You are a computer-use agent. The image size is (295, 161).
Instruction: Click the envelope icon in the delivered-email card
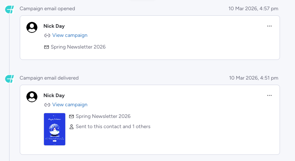(71, 116)
